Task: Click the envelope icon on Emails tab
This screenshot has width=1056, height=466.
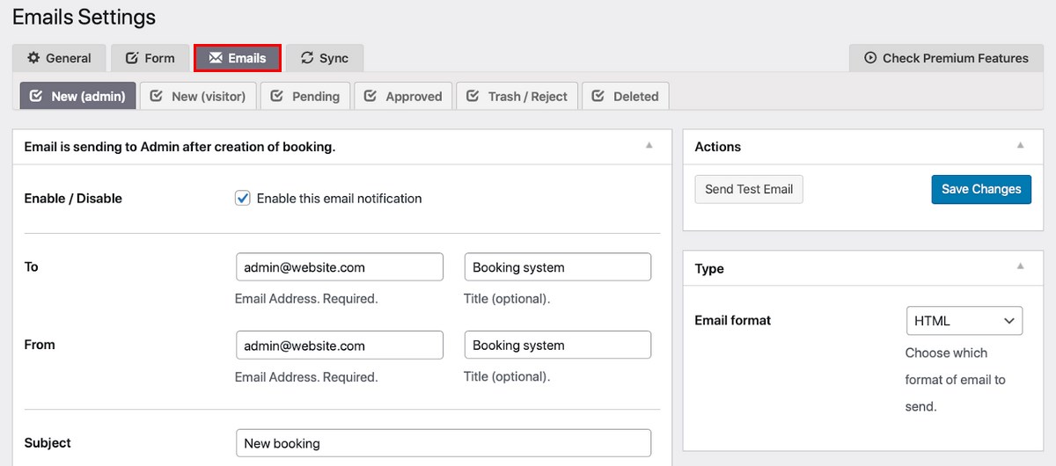Action: point(216,58)
